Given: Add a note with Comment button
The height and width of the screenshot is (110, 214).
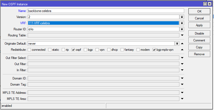Looking at the screenshot, I should (199, 40).
